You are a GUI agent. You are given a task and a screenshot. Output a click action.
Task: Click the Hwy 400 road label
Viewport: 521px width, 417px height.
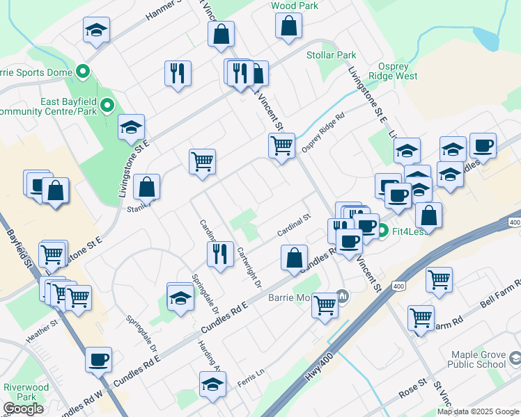(x=319, y=367)
